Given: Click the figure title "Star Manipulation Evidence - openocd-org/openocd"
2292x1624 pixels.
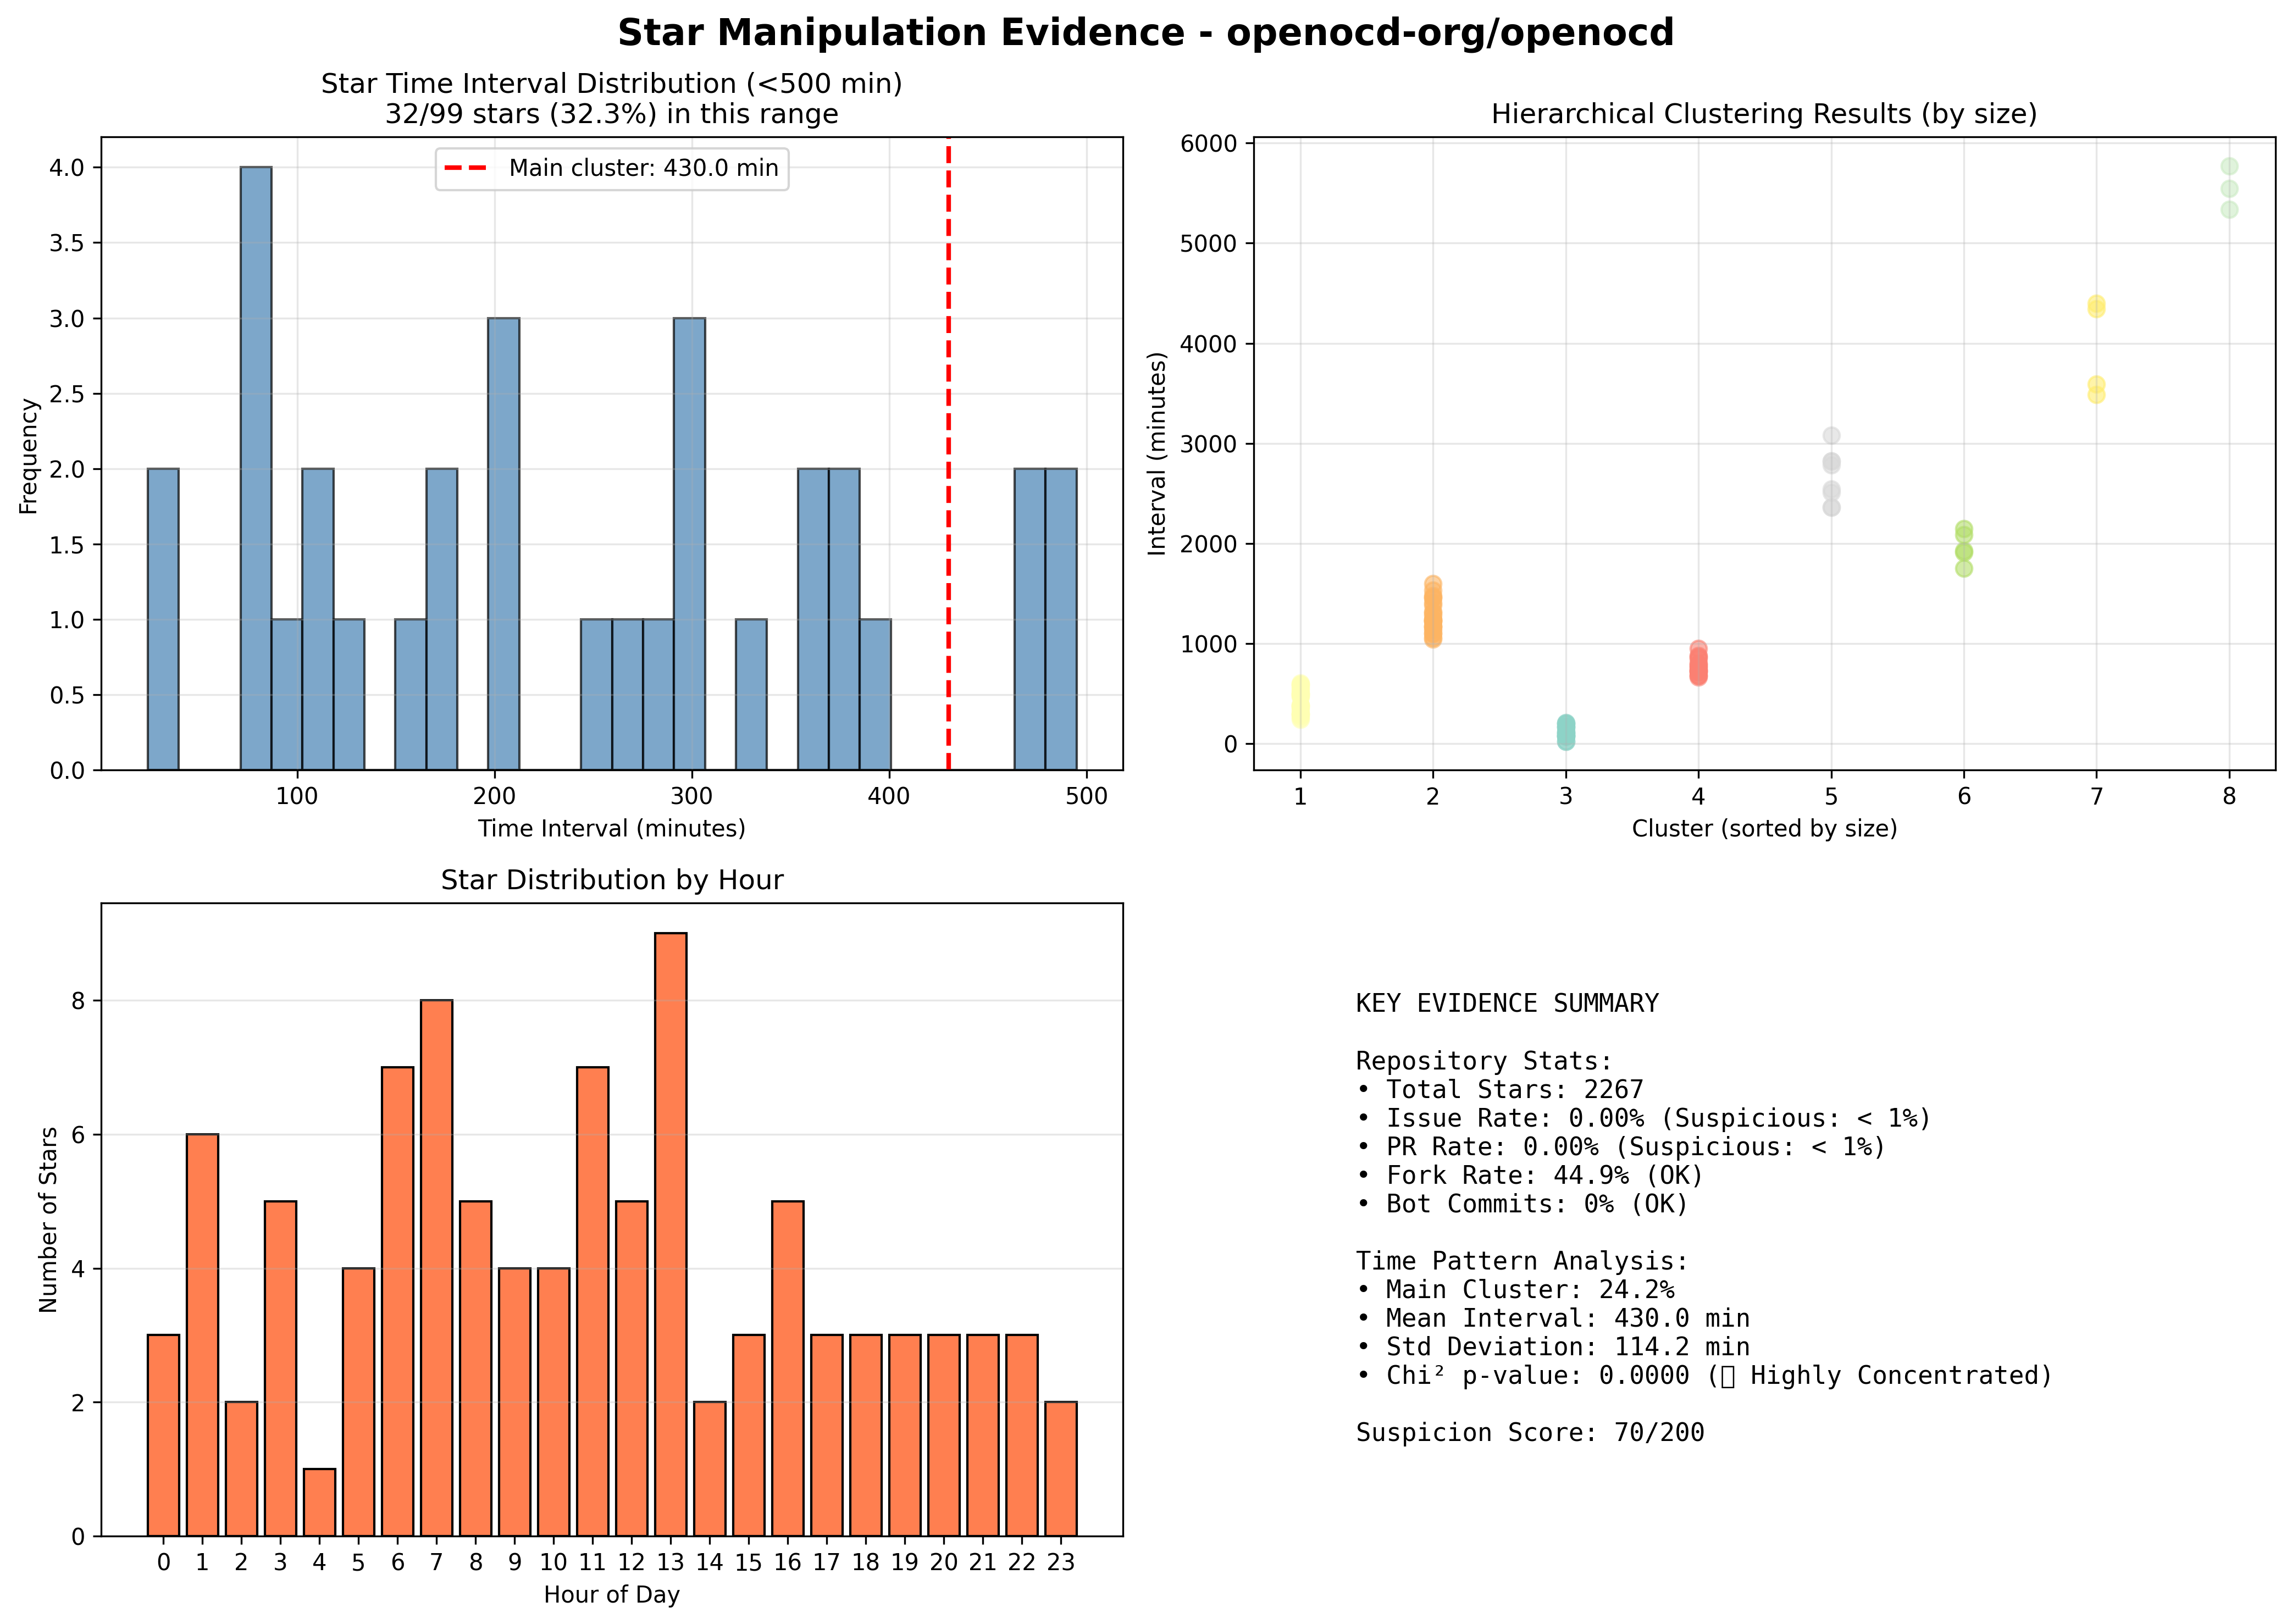Looking at the screenshot, I should pos(1145,33).
